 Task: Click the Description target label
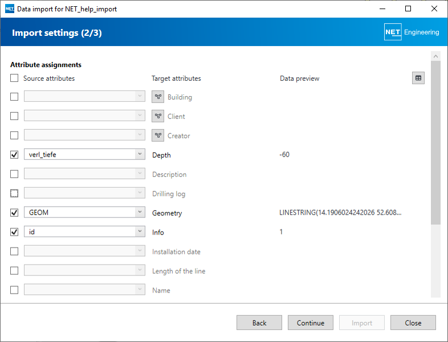coord(169,175)
